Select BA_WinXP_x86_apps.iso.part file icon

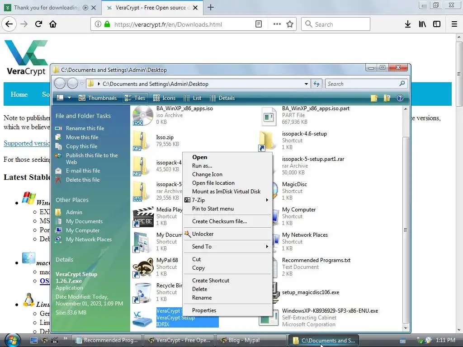[x=269, y=116]
